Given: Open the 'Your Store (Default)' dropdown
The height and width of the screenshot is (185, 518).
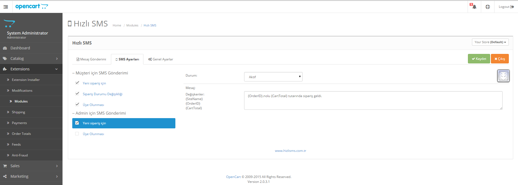Looking at the screenshot, I should pos(490,42).
